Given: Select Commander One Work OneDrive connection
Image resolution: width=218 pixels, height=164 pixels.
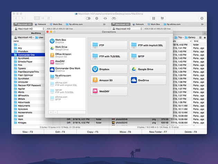Looking at the screenshot, I should click(67, 70).
